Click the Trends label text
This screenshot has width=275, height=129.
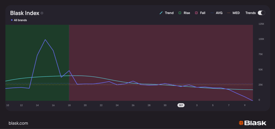click(250, 13)
